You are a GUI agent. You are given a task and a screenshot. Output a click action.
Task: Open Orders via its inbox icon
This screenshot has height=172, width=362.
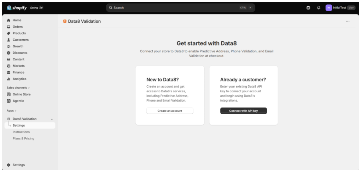pos(8,27)
